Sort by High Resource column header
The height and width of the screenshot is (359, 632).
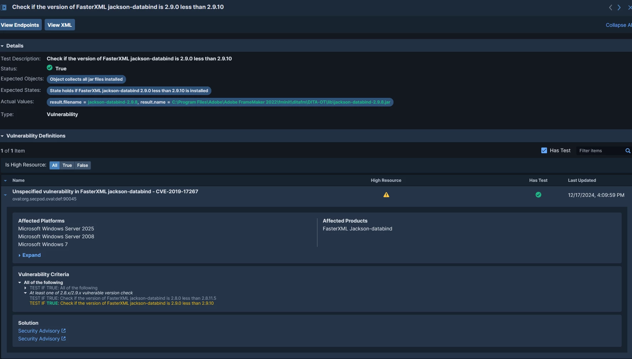coord(386,180)
